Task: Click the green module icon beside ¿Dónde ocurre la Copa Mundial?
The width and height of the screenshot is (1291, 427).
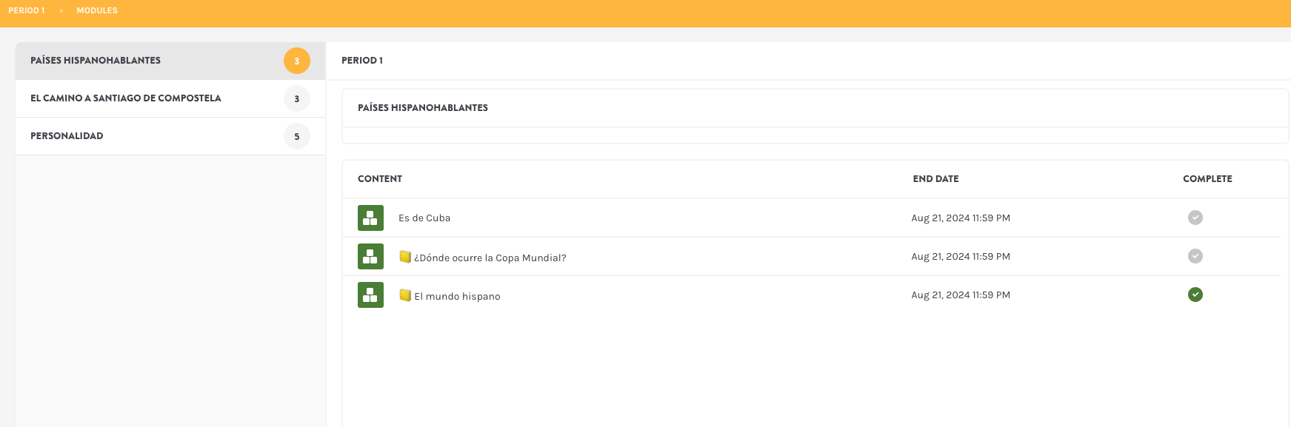Action: (x=370, y=257)
